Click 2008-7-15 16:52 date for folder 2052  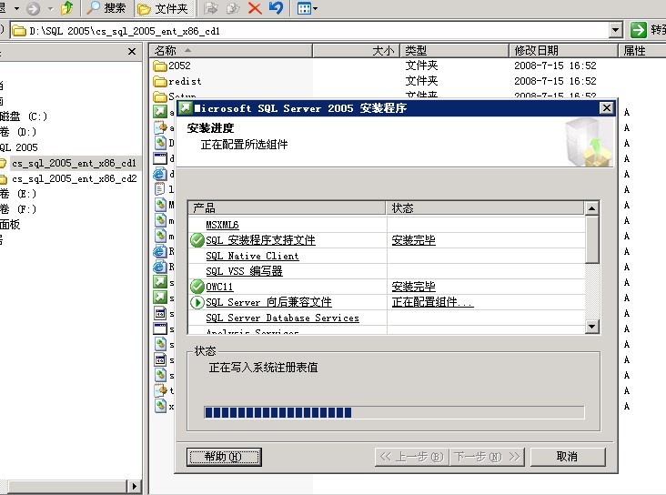[555, 66]
